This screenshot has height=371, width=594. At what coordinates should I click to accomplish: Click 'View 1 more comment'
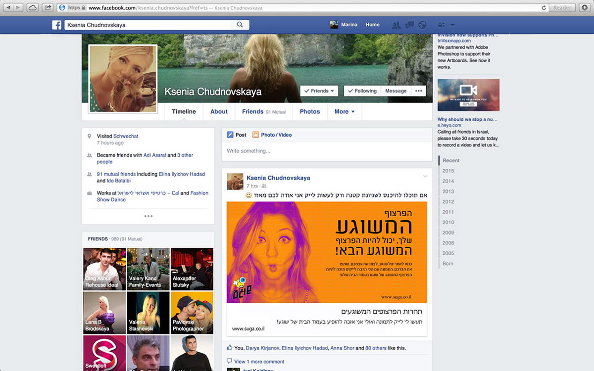tap(259, 362)
